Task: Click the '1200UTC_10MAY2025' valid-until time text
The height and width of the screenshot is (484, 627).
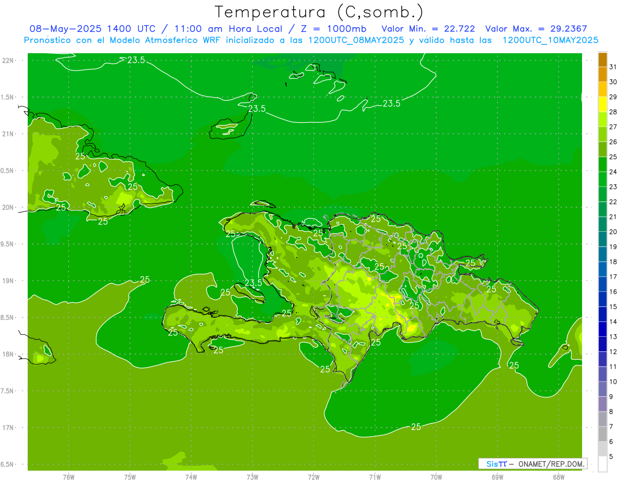Action: pyautogui.click(x=550, y=40)
